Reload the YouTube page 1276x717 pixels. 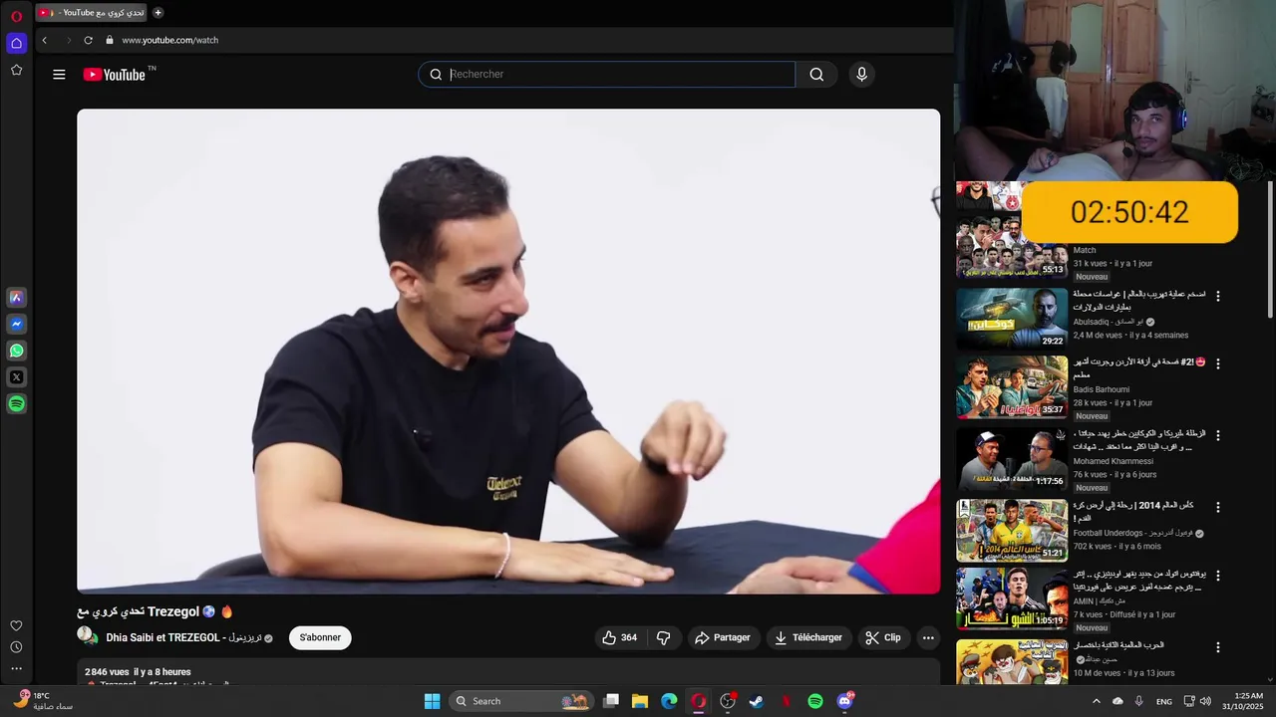(x=88, y=40)
